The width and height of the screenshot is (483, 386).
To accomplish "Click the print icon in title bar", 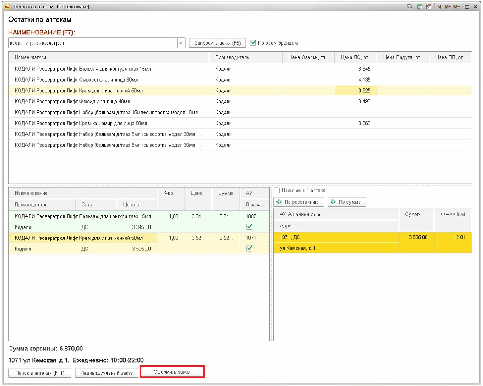I will point(410,7).
